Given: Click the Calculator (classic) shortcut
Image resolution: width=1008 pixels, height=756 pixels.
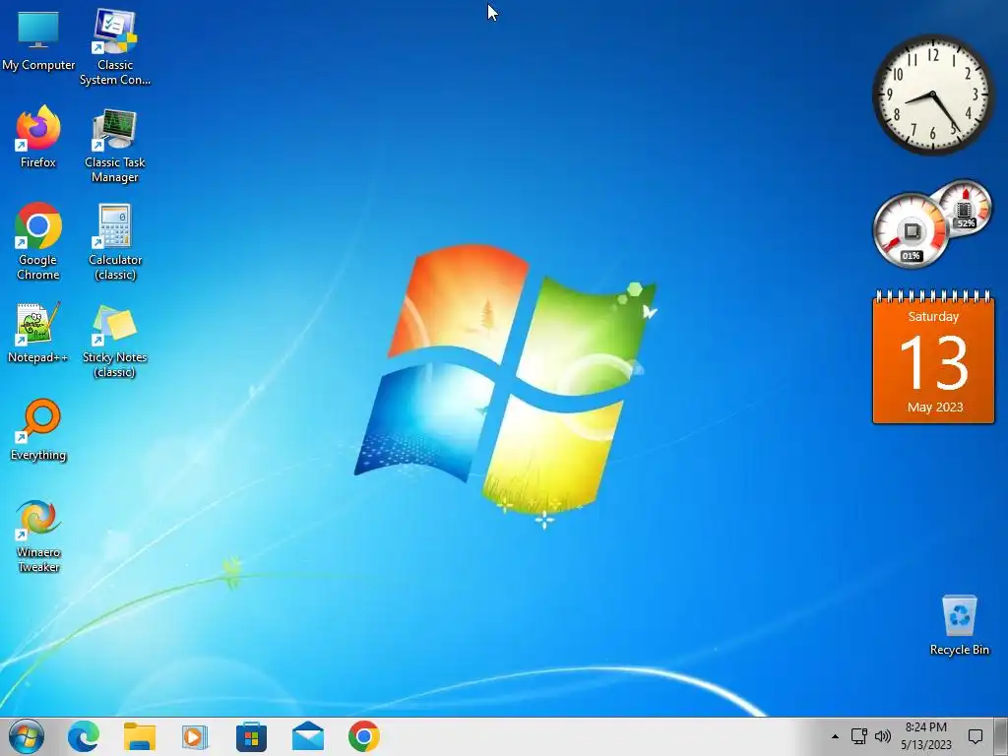Looking at the screenshot, I should pos(114,242).
